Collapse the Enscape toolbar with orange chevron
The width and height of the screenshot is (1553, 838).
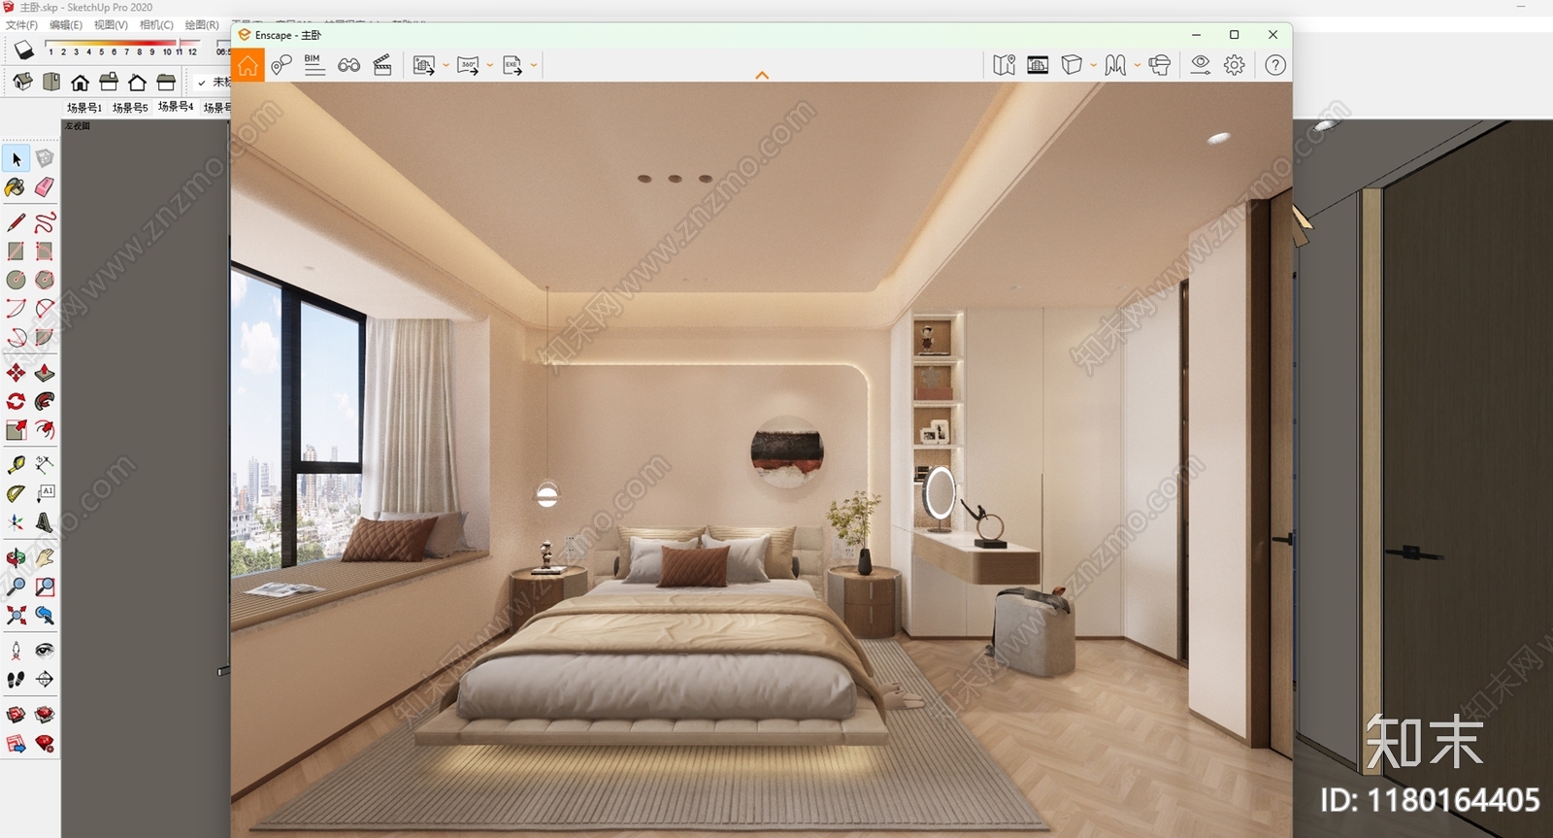[762, 76]
